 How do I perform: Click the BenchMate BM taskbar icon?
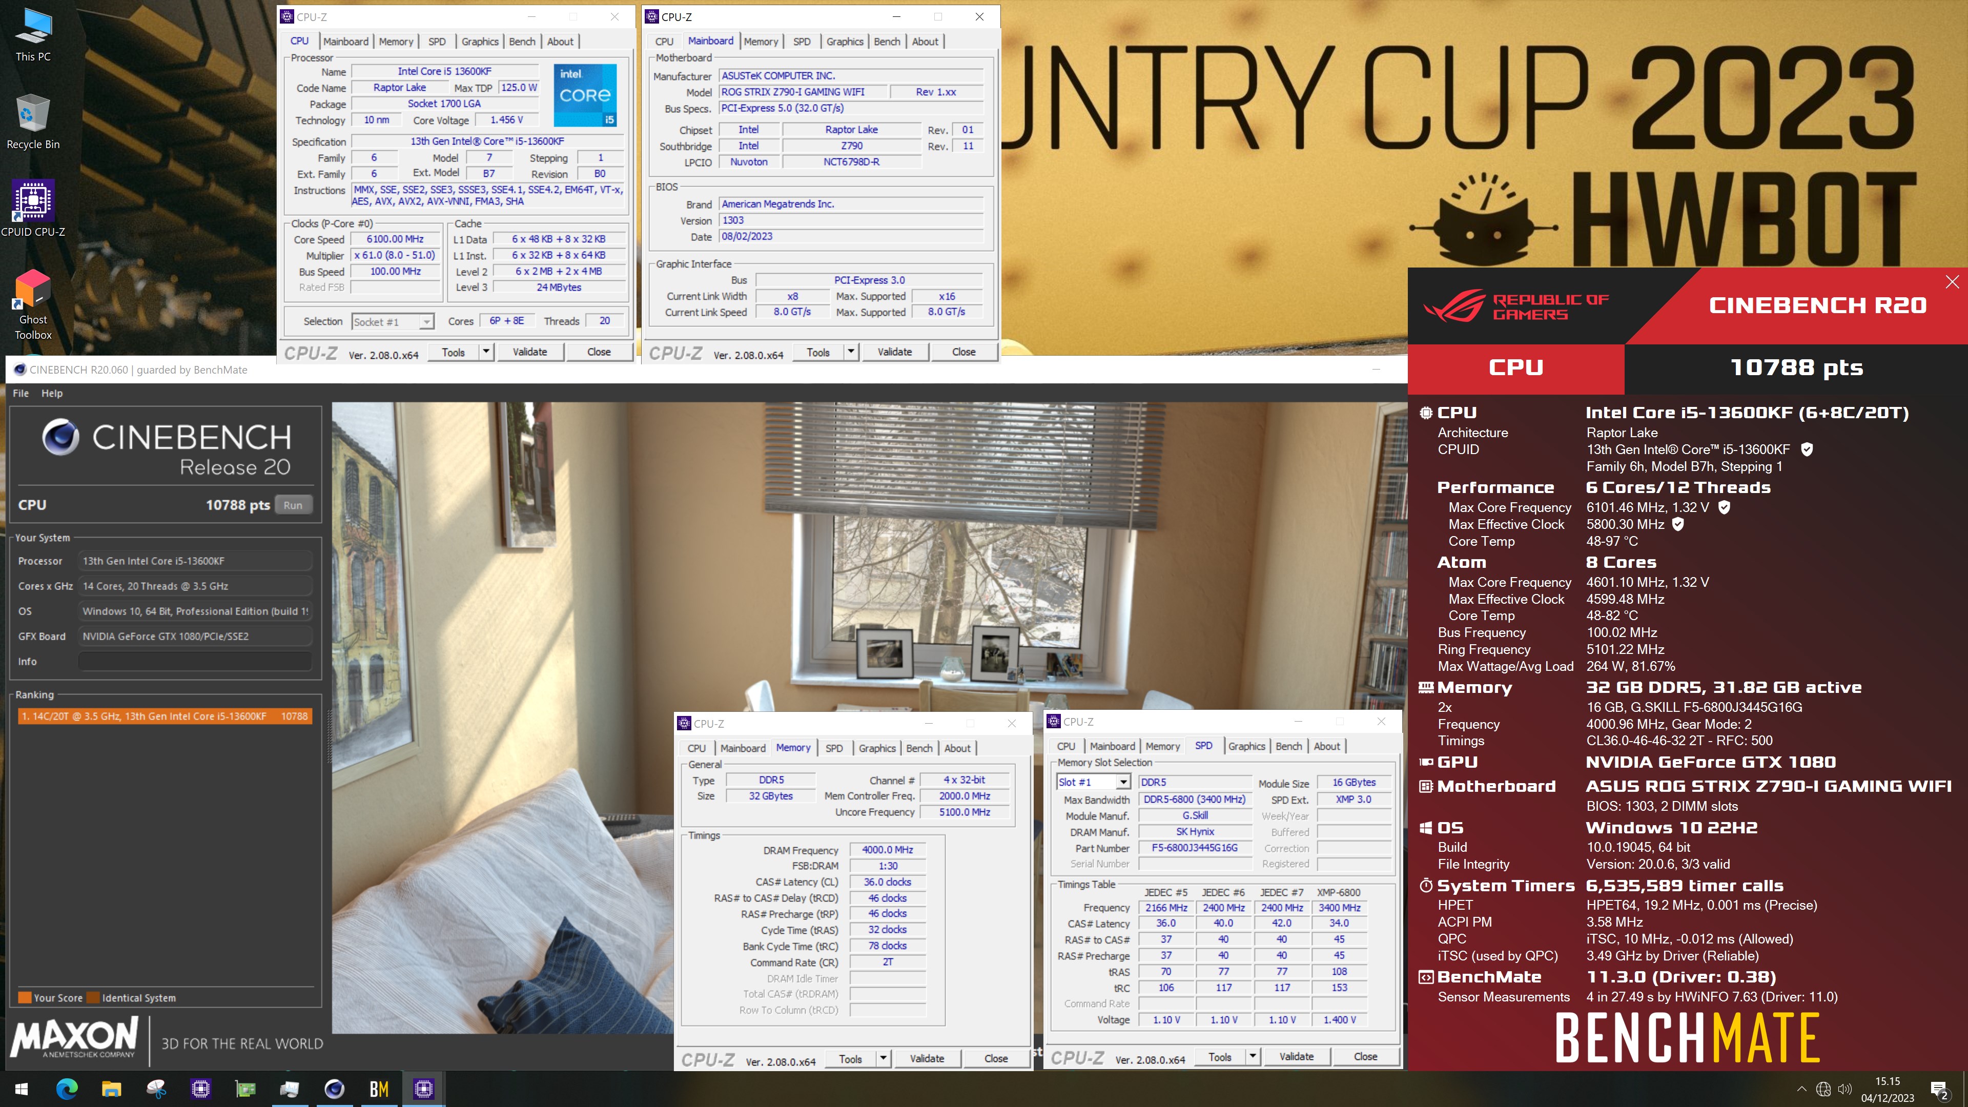pyautogui.click(x=379, y=1089)
